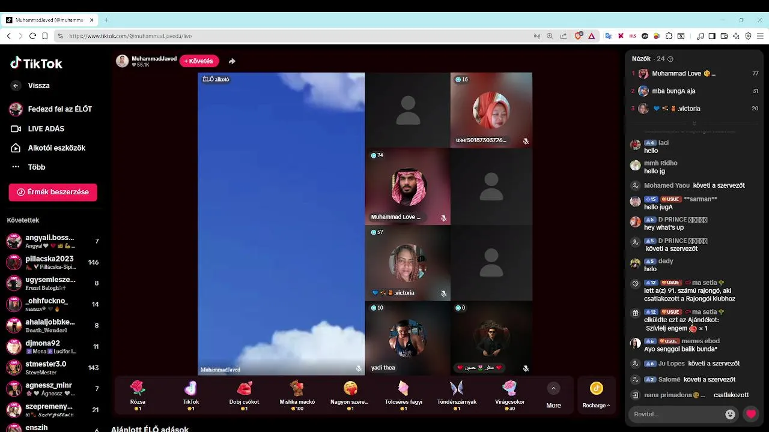Open the Brave Shields lion icon
769x432 pixels.
tap(578, 36)
